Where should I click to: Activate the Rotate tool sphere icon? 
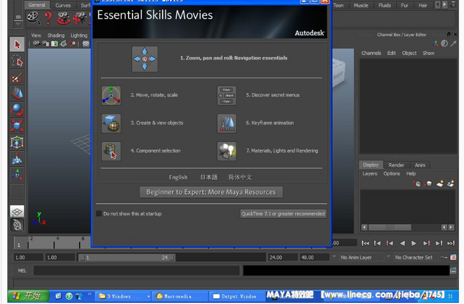click(x=17, y=110)
